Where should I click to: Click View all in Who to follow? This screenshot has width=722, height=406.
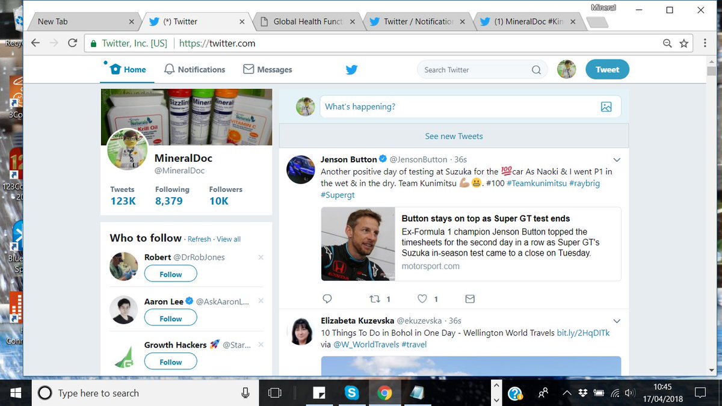click(x=229, y=239)
